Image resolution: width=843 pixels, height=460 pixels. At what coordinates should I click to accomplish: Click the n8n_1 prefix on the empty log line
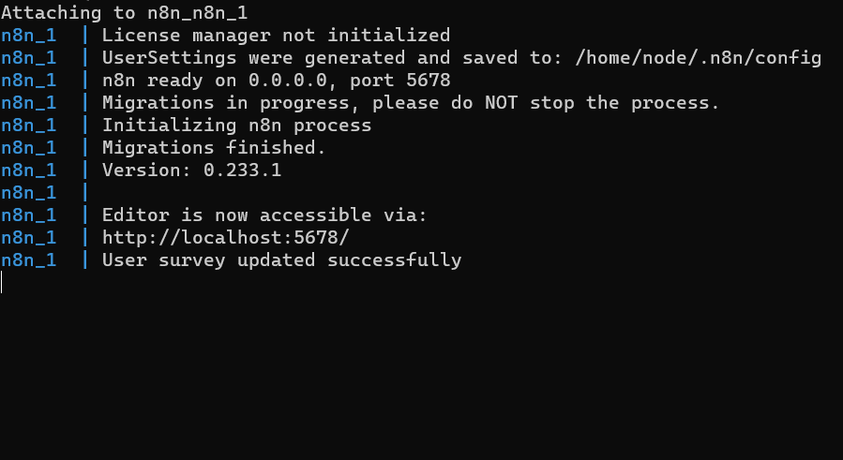tap(28, 193)
